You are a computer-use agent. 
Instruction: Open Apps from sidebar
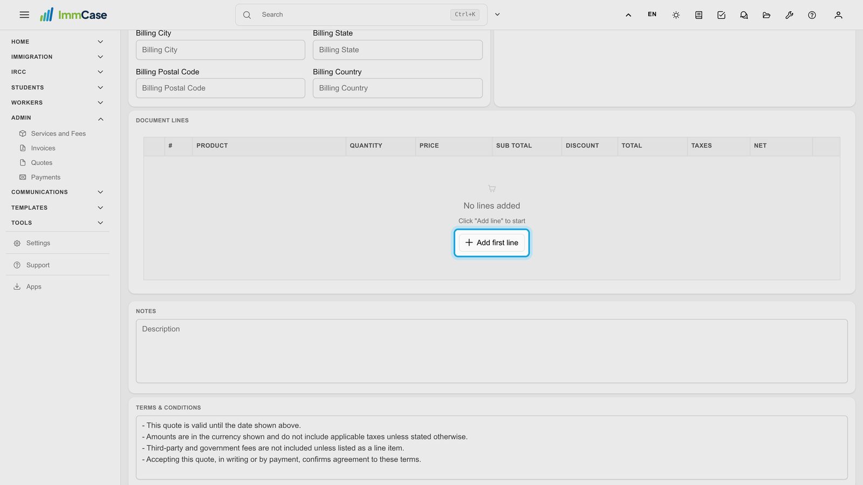click(33, 287)
